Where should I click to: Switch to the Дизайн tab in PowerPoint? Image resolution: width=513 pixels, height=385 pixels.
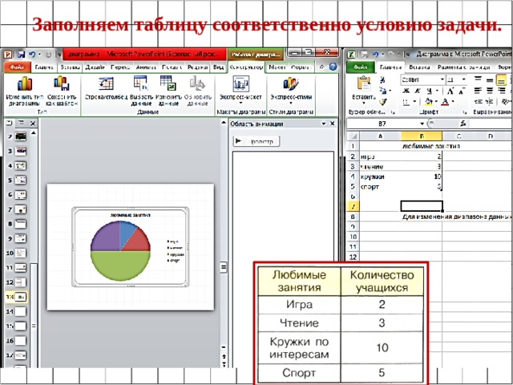[95, 67]
